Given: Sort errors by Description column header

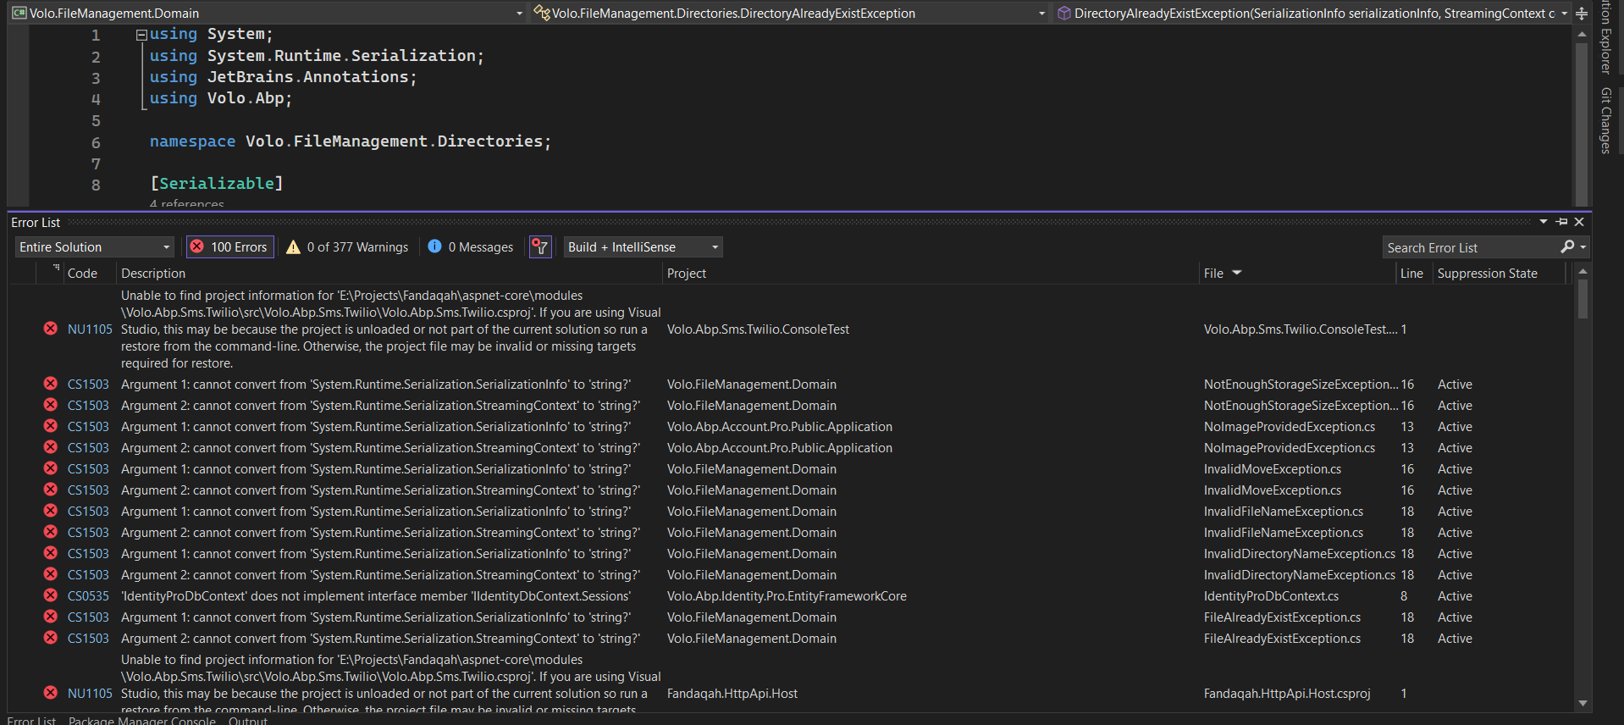Looking at the screenshot, I should click(153, 274).
